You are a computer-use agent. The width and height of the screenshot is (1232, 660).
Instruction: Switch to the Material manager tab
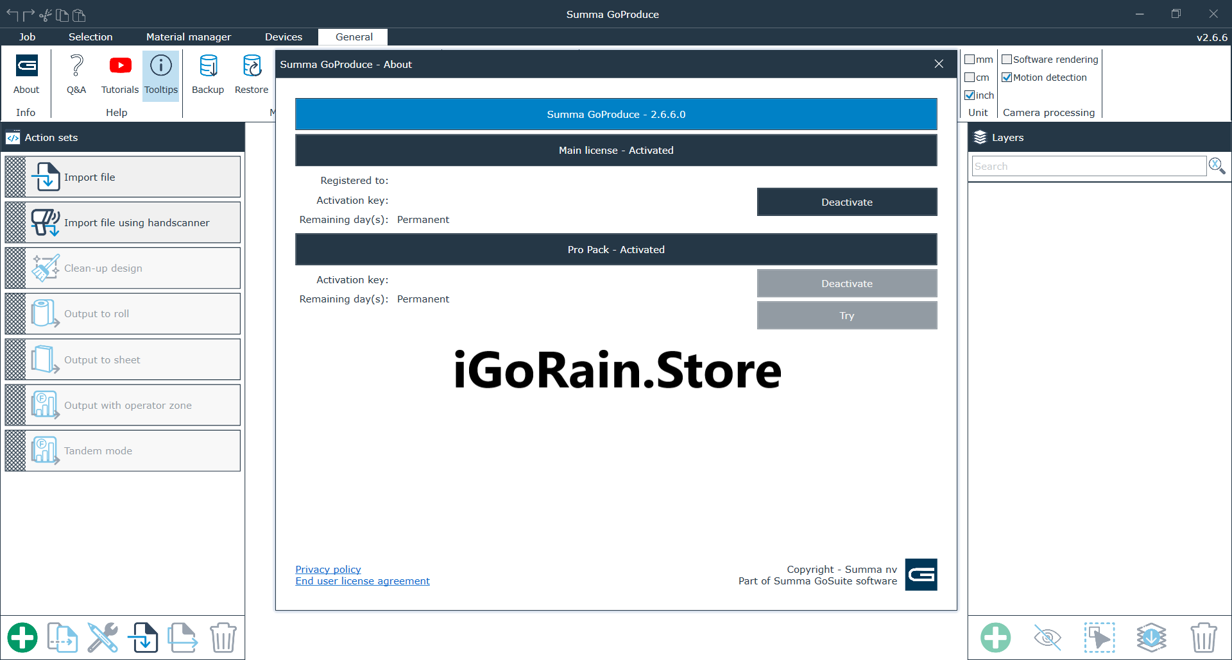(188, 37)
